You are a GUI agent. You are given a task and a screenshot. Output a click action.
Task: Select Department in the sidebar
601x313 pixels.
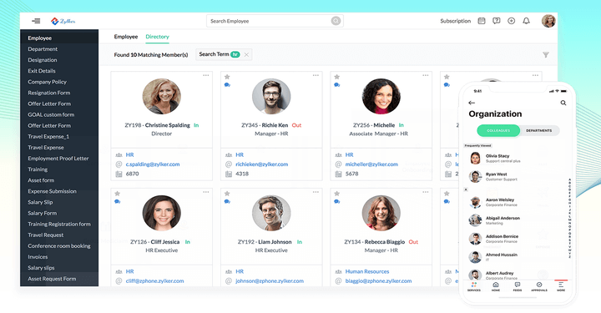[43, 49]
